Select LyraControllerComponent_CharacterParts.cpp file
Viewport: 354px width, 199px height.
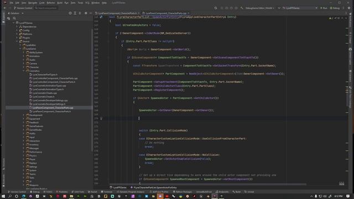(x=55, y=78)
